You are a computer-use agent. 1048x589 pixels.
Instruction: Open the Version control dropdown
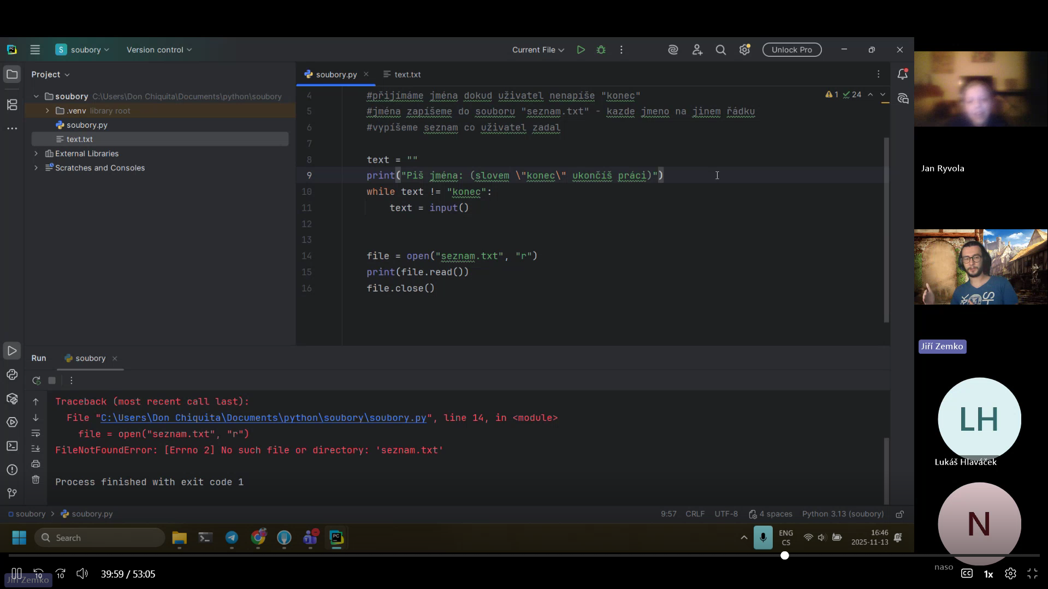click(159, 50)
